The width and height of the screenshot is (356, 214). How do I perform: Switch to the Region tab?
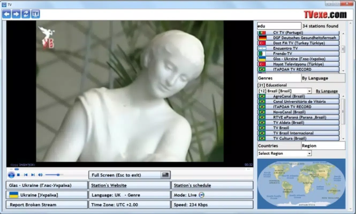click(323, 146)
